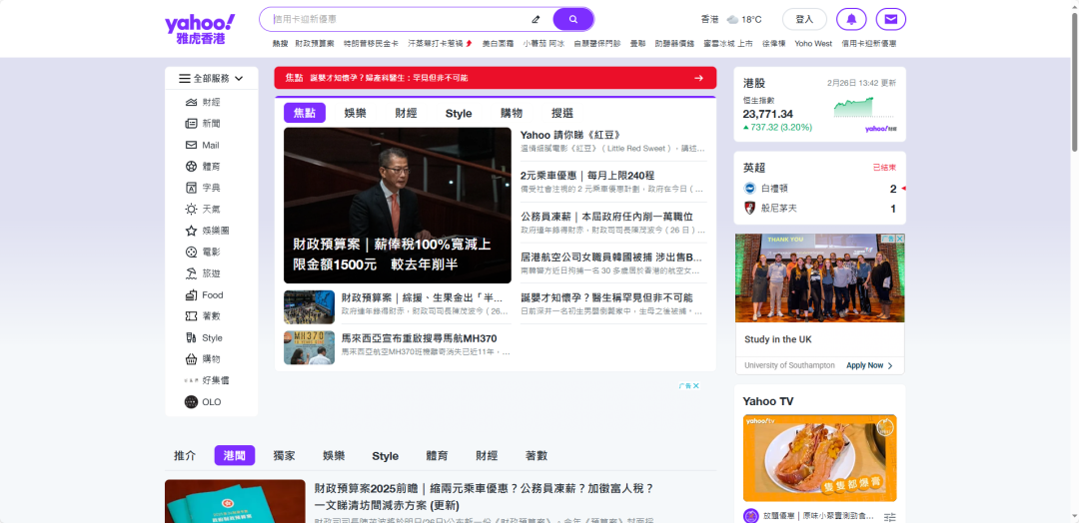1079x523 pixels.
Task: Open notifications bell icon
Action: point(851,19)
